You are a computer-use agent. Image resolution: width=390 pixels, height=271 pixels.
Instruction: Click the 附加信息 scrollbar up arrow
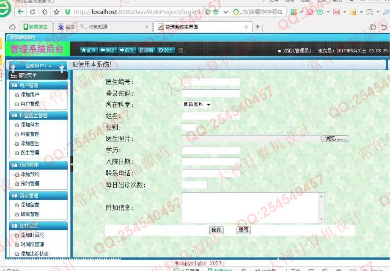pos(321,196)
